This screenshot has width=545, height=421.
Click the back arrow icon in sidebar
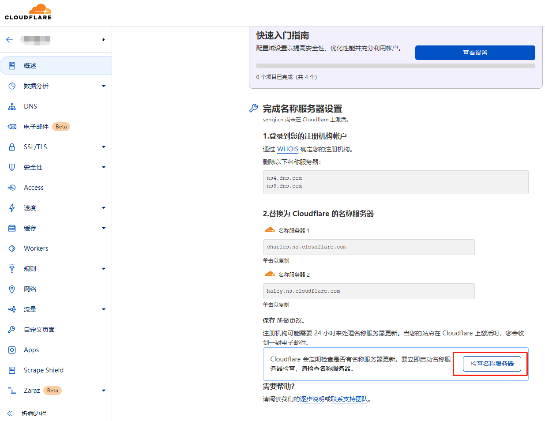tap(10, 40)
